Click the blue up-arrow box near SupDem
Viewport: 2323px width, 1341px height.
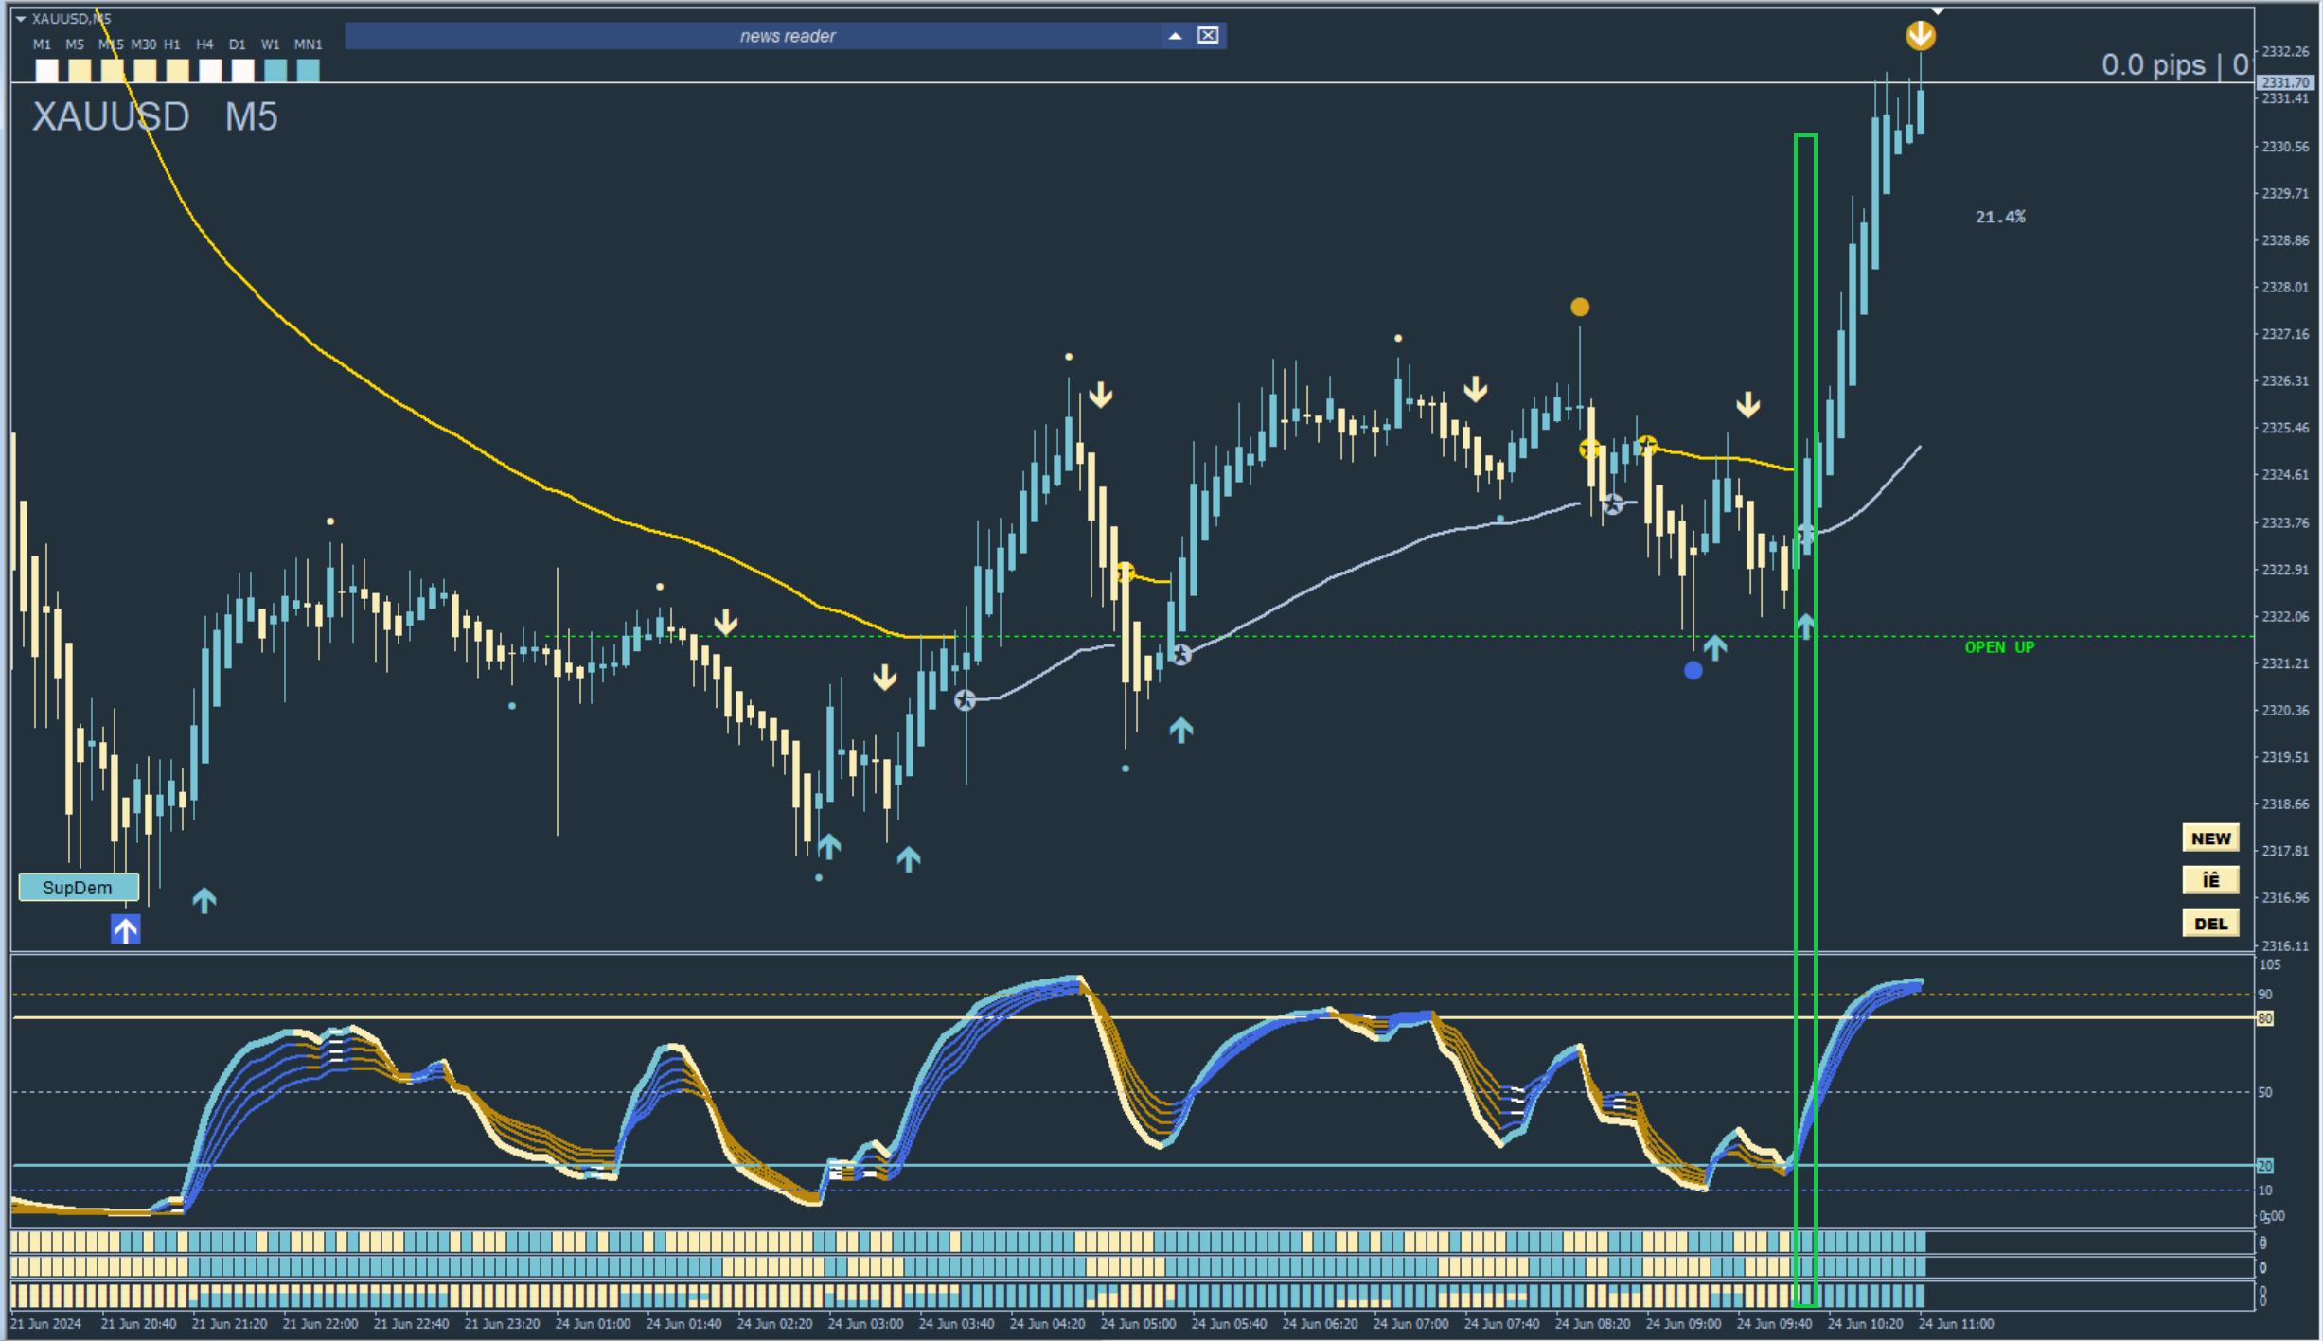coord(125,929)
